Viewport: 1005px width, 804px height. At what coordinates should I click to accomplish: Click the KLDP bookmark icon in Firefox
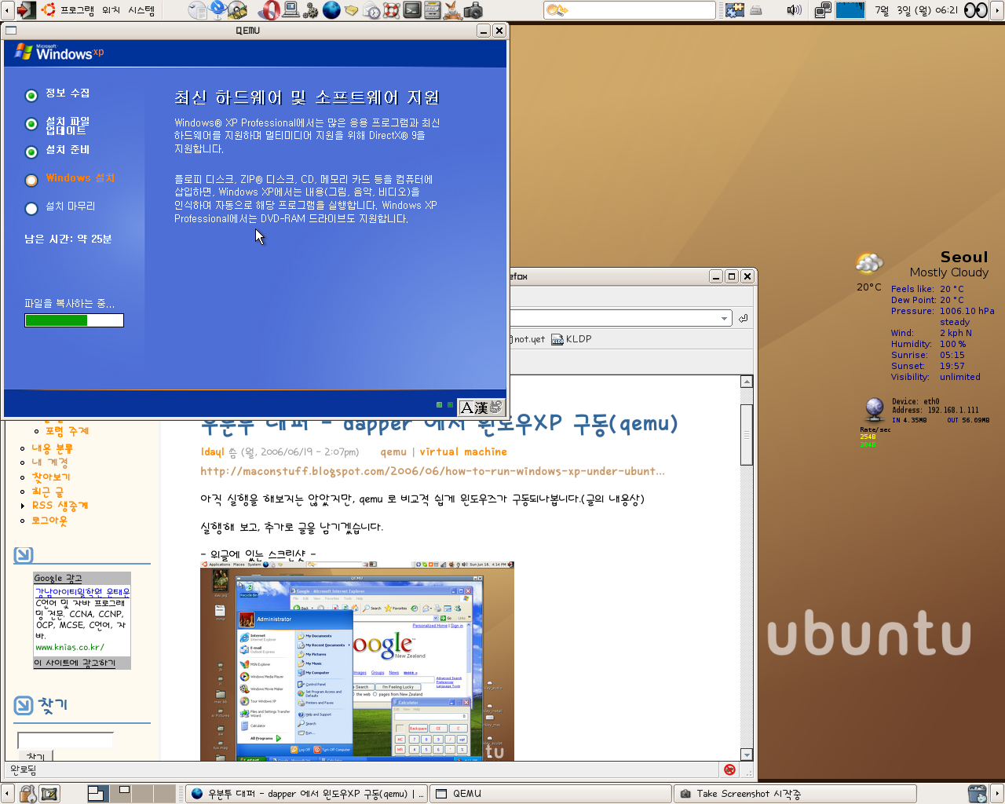click(x=557, y=340)
